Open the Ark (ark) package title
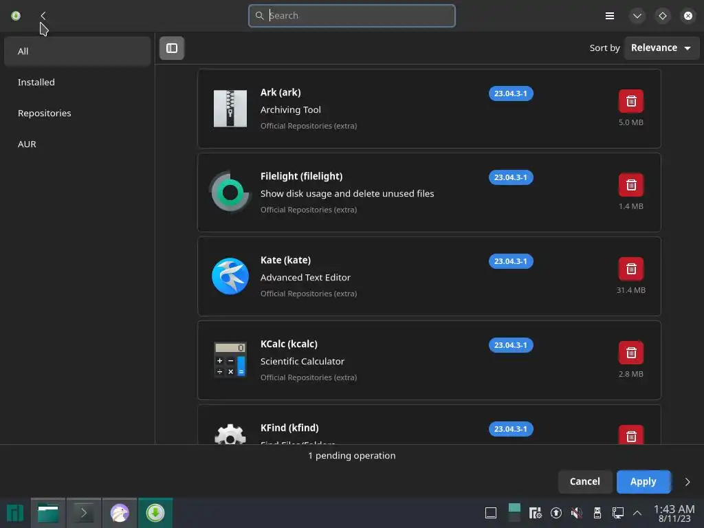 point(280,93)
